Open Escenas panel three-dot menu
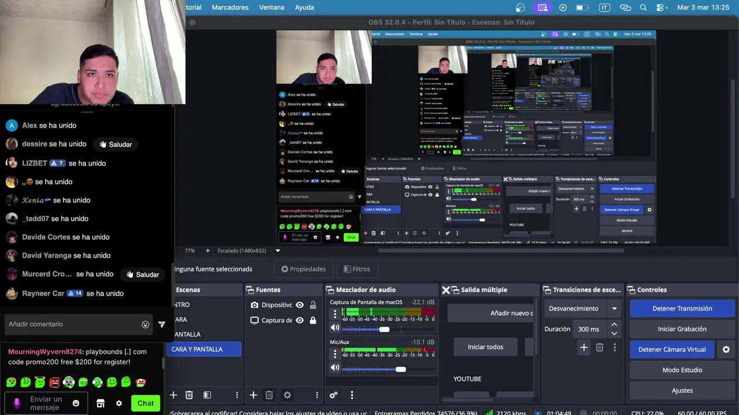The image size is (739, 415). tap(237, 395)
